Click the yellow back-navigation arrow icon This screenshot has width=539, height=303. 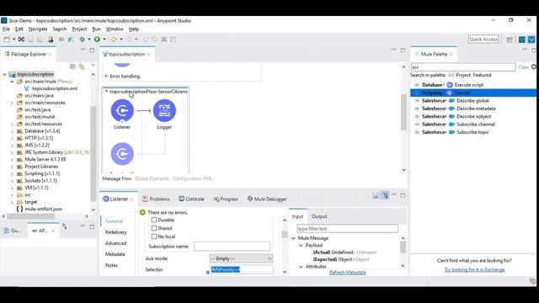[114, 40]
